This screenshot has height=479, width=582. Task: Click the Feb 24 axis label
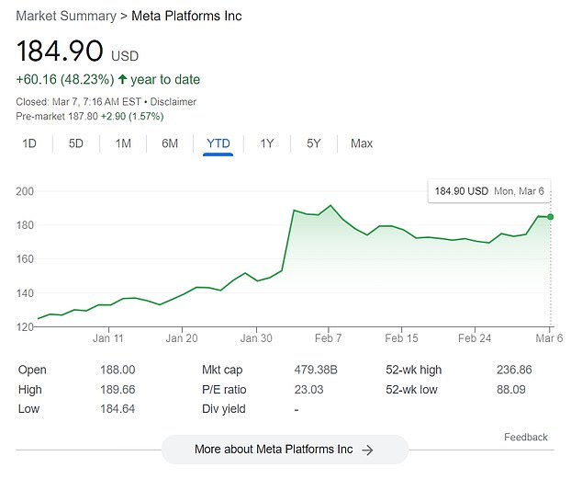click(475, 338)
